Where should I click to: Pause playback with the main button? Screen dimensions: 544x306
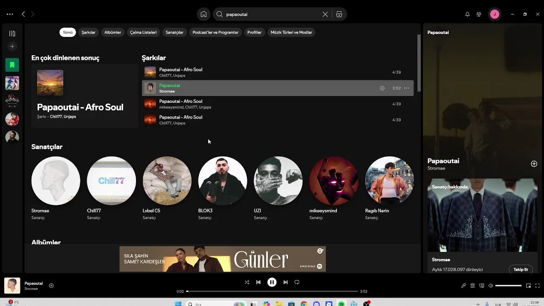click(x=272, y=282)
